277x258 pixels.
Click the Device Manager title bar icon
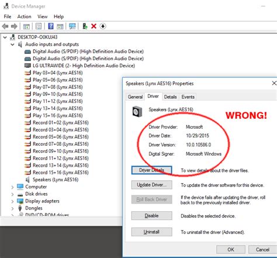pos(6,6)
